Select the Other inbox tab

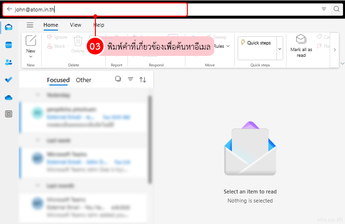[83, 80]
